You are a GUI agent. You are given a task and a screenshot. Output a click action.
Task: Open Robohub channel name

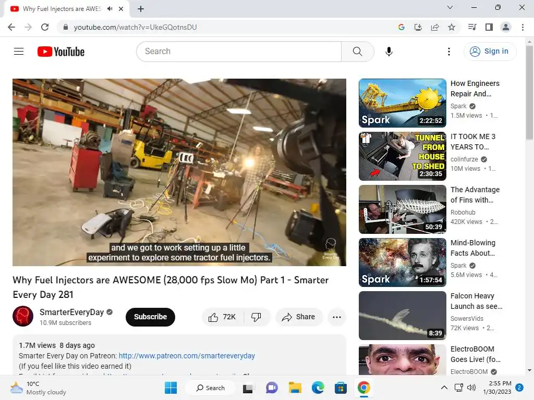click(463, 213)
